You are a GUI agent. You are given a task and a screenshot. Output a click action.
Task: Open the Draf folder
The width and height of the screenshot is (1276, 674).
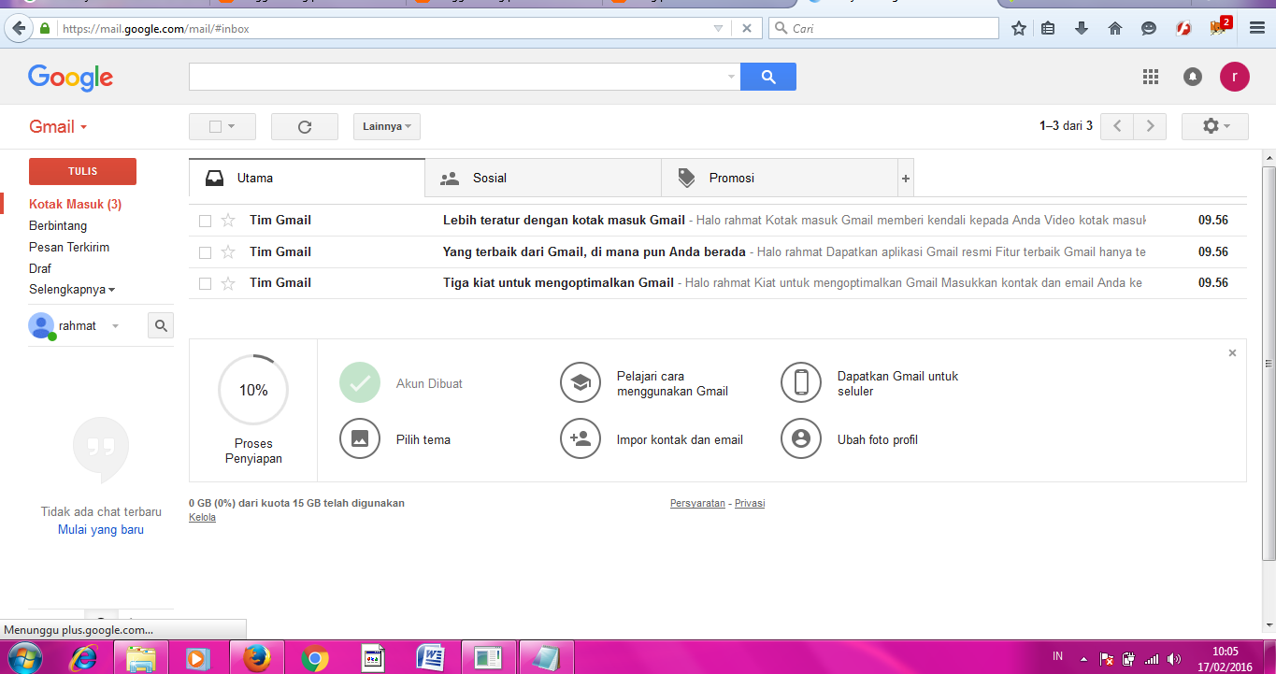40,268
